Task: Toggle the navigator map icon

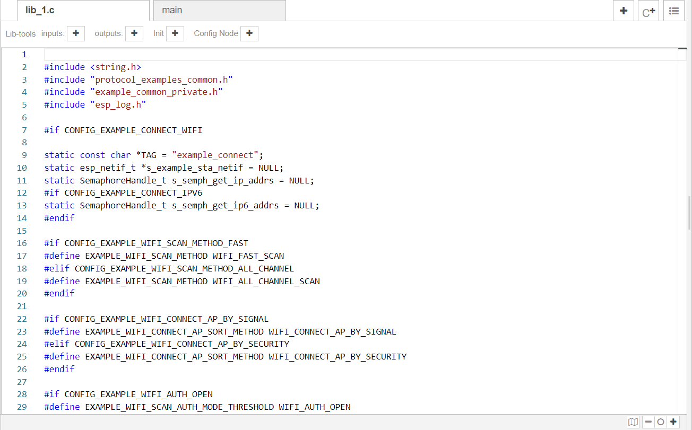Action: [633, 422]
